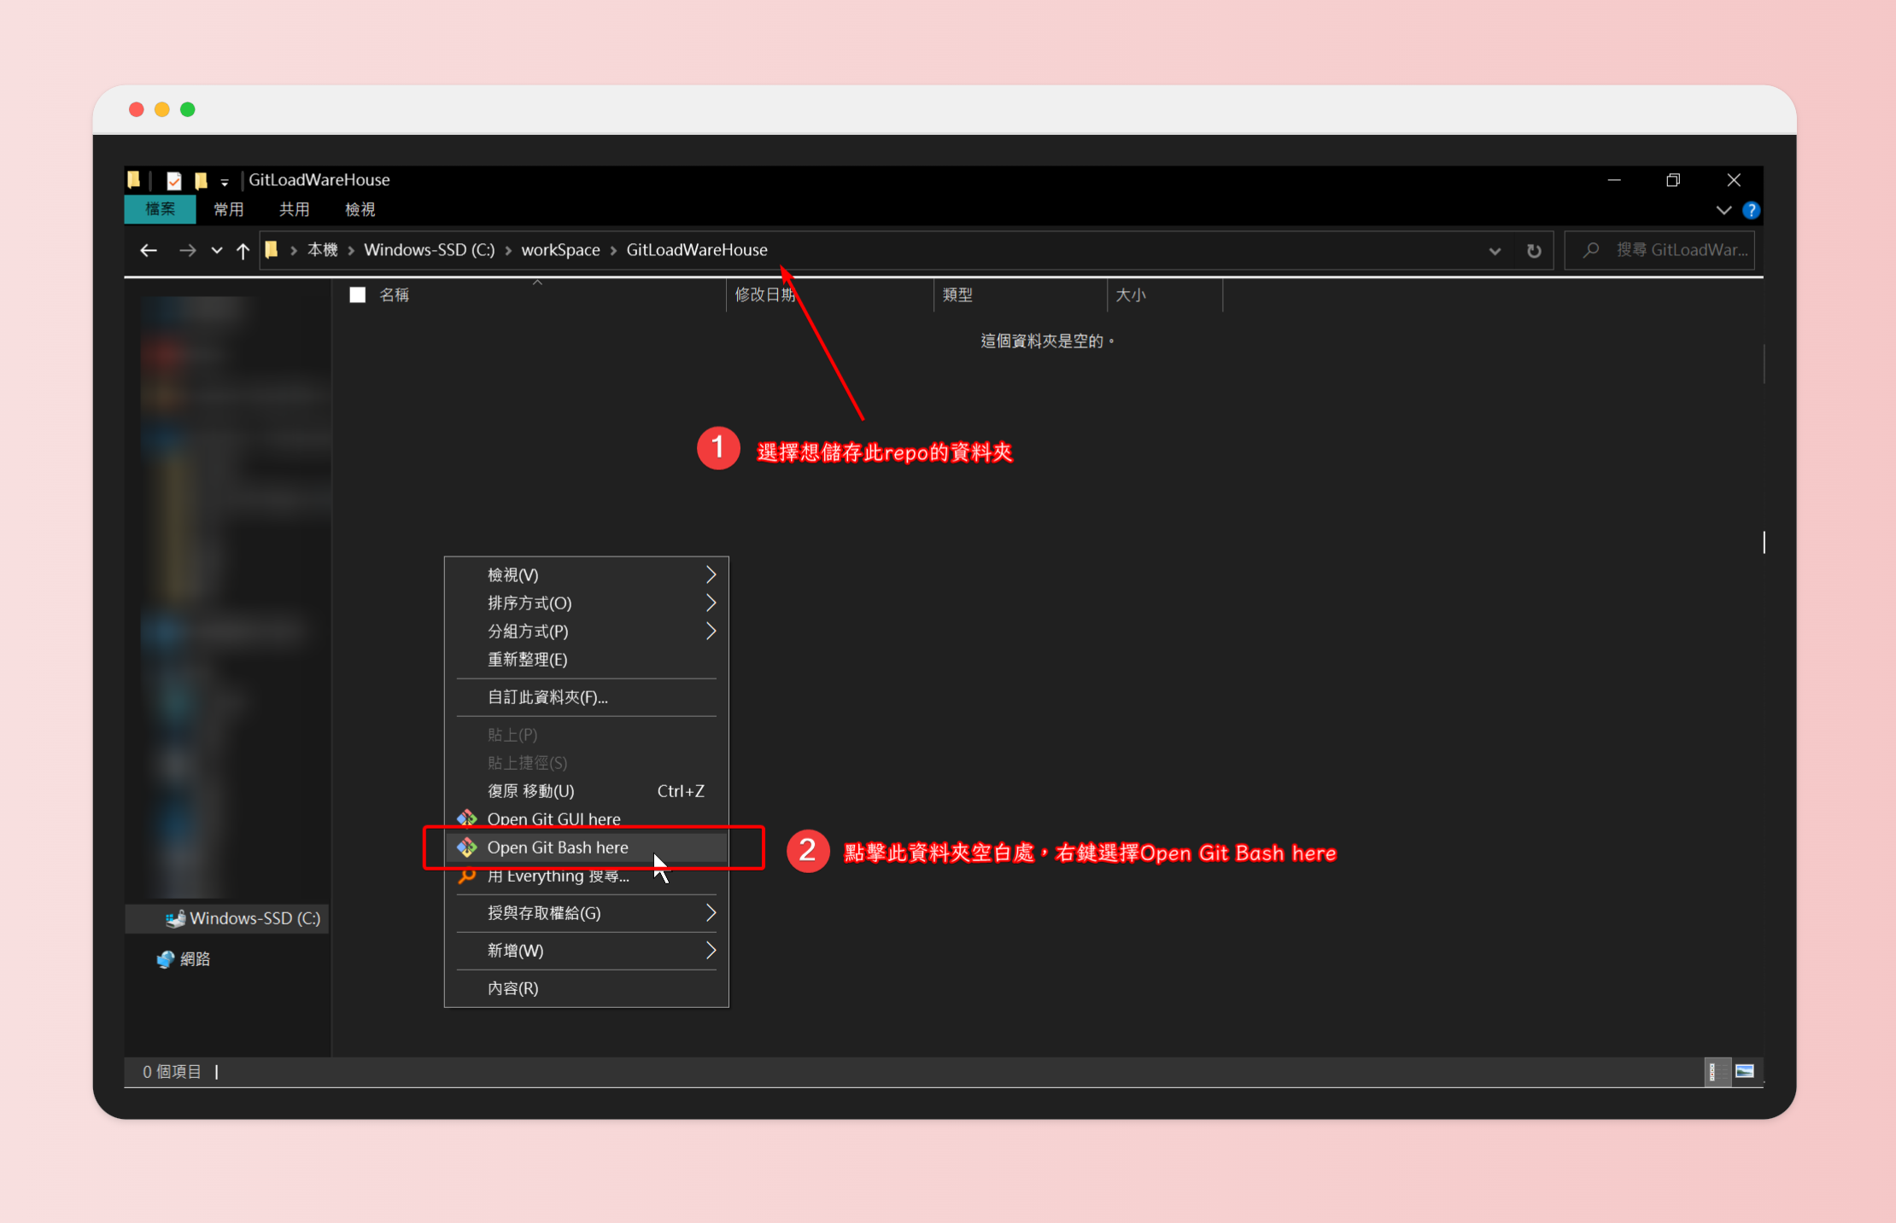Go up one folder level
Viewport: 1896px width, 1223px height.
click(x=243, y=250)
